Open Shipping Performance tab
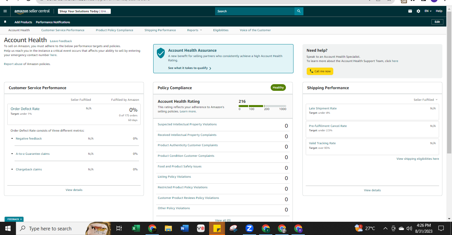Viewport: 452px width, 235px height. pyautogui.click(x=160, y=30)
